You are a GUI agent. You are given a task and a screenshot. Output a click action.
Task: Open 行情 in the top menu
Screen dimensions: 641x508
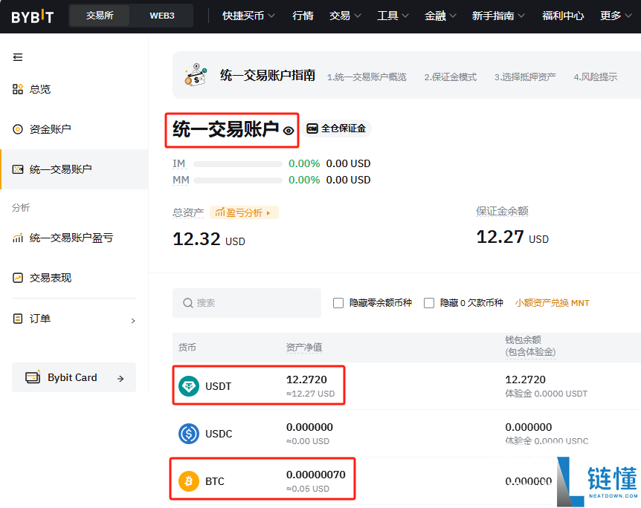point(303,16)
